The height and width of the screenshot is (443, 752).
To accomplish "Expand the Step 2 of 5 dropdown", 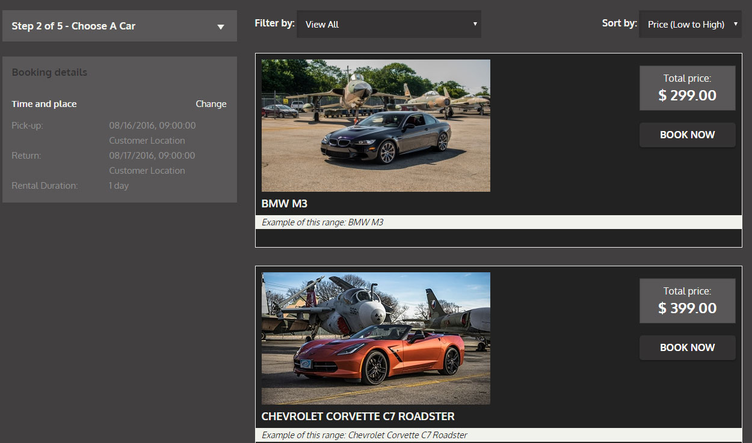I will [x=120, y=26].
